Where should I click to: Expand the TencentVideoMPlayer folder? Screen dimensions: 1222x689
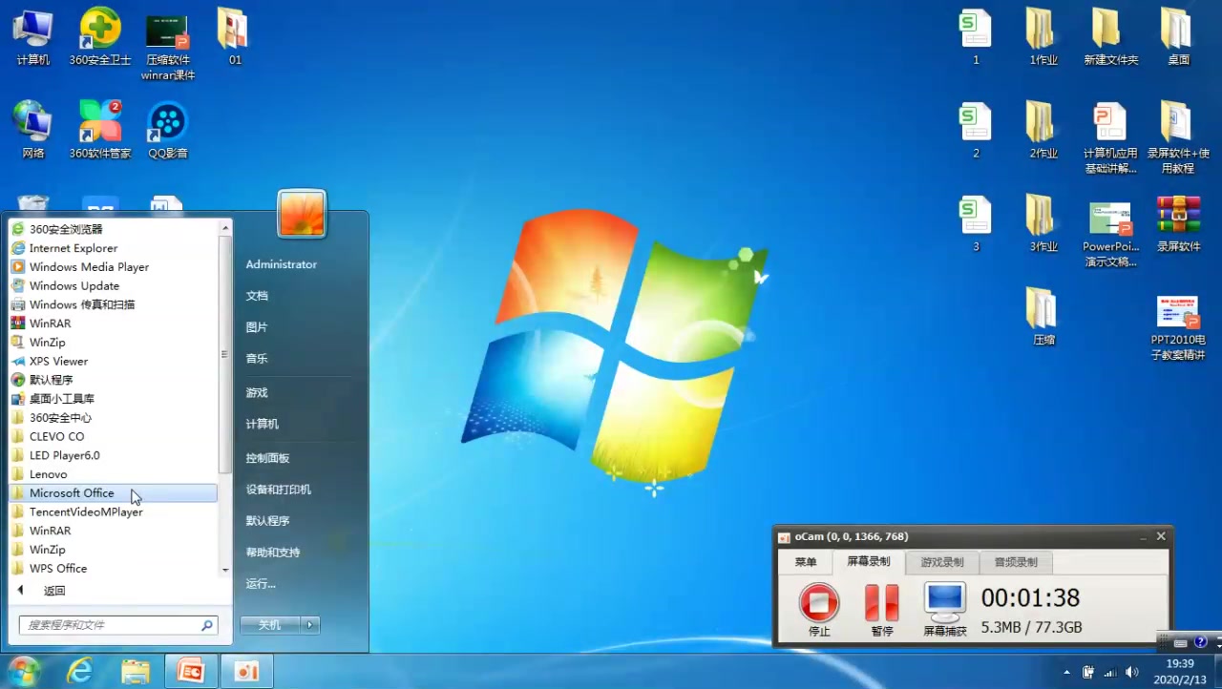pos(113,512)
